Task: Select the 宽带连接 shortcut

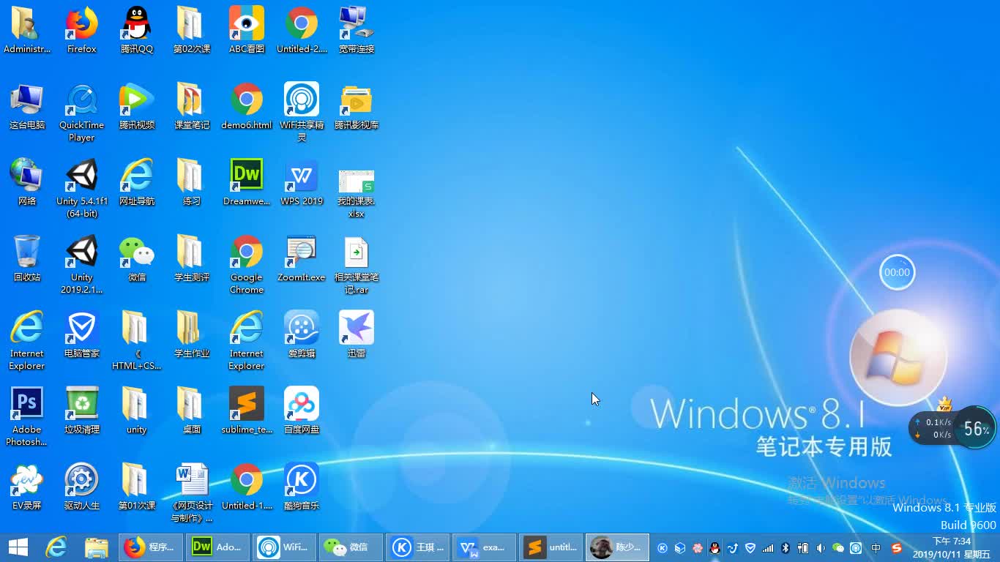Action: [x=357, y=30]
